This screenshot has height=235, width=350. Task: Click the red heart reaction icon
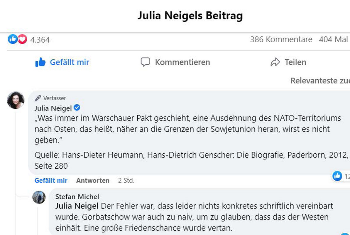(x=22, y=39)
